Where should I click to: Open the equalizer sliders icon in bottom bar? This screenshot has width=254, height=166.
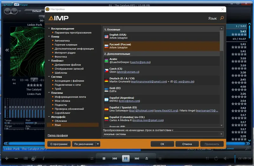pyautogui.click(x=92, y=159)
